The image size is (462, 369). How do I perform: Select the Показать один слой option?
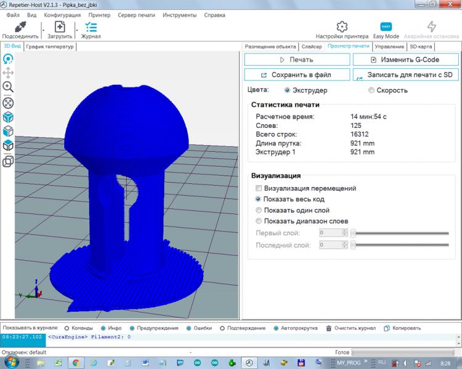[x=259, y=210]
